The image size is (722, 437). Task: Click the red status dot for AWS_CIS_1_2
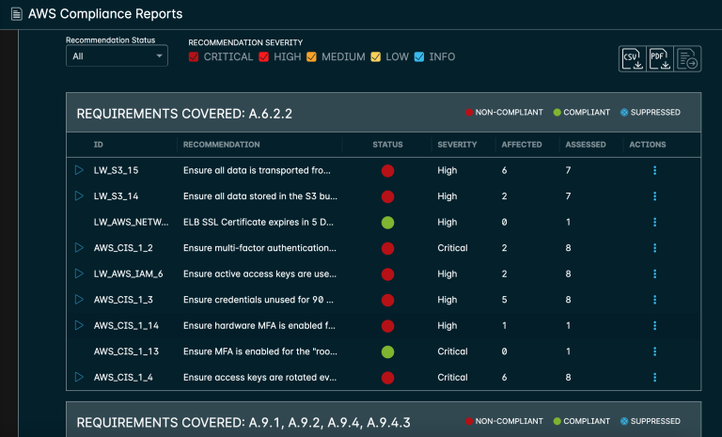click(x=387, y=248)
